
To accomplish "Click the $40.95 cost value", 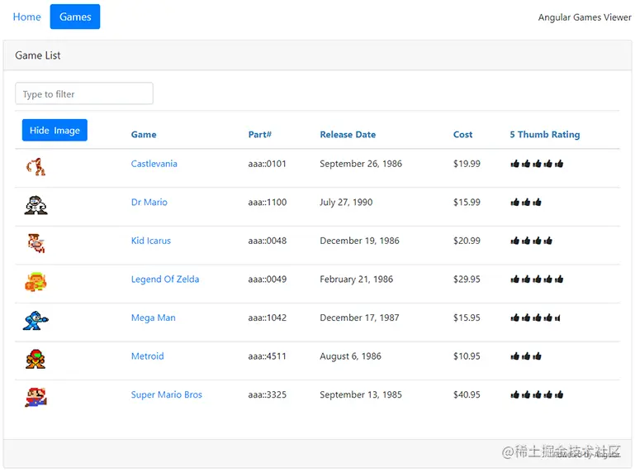I will (467, 394).
